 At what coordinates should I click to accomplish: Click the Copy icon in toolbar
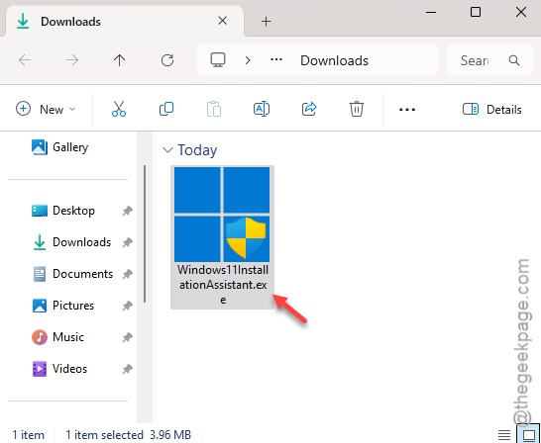(166, 109)
